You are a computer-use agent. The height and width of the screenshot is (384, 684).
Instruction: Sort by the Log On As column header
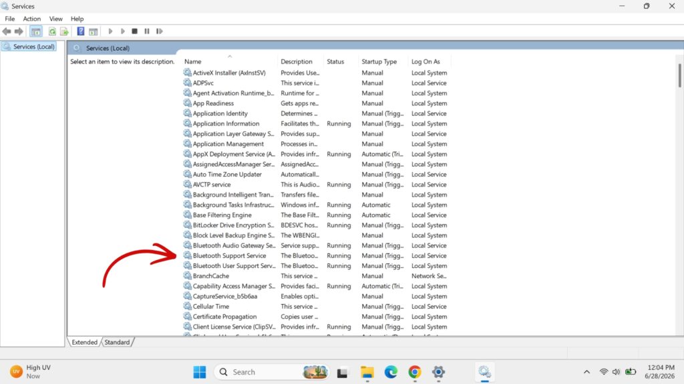425,62
